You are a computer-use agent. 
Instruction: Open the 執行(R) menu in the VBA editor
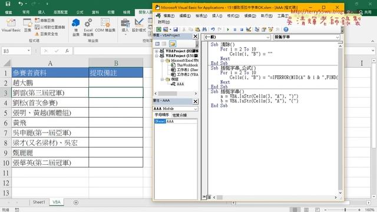point(267,16)
